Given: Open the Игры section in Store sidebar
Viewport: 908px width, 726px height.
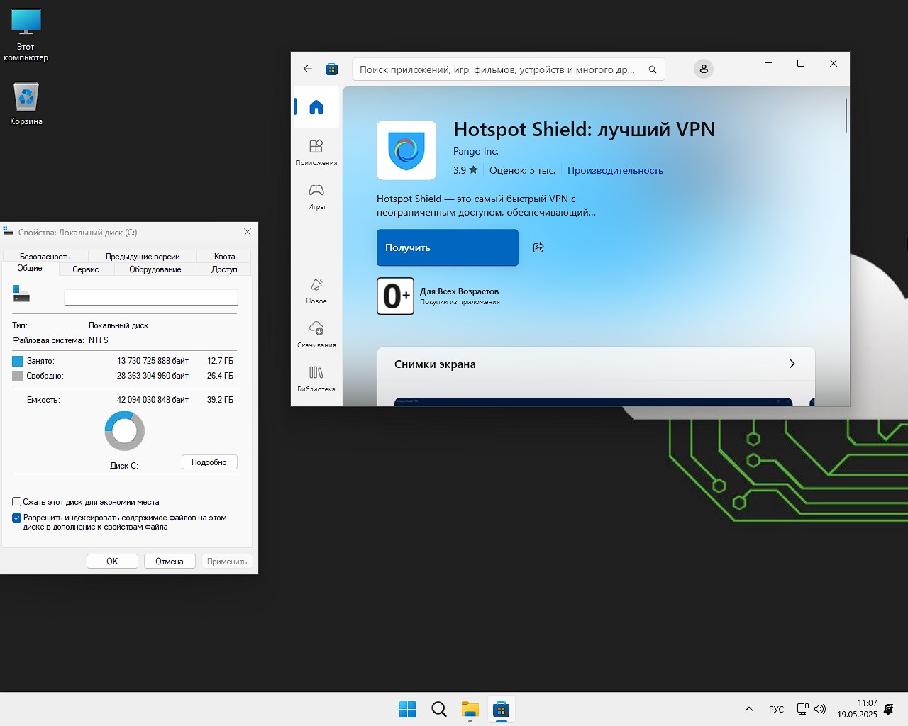Looking at the screenshot, I should (x=316, y=196).
